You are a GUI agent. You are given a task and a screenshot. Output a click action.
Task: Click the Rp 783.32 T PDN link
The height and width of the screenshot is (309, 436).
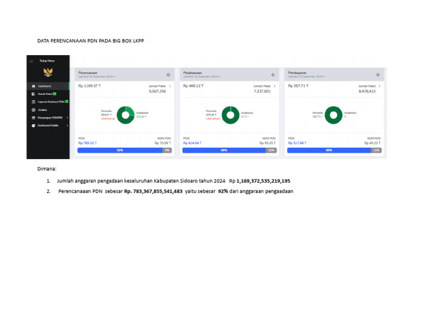pos(87,143)
